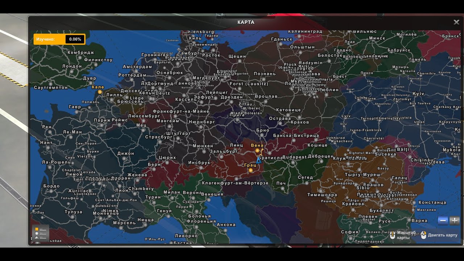The width and height of the screenshot is (464, 261).
Task: Click the Инсбрук city label
Action: 199,163
